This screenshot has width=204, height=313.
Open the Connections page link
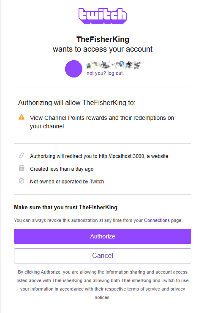click(157, 220)
